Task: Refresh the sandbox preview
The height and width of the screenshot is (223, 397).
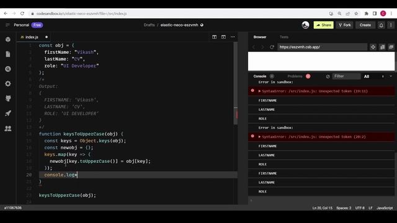Action: [x=272, y=47]
